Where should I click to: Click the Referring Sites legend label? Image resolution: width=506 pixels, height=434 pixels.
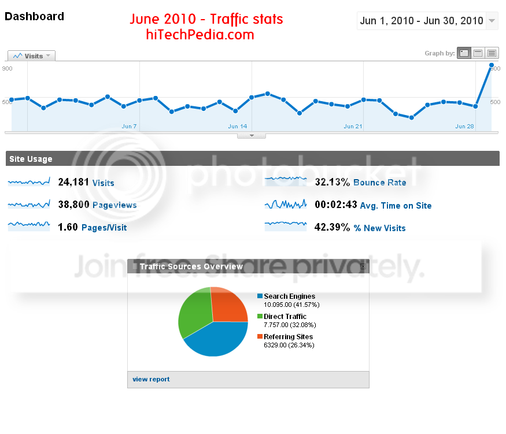[288, 336]
